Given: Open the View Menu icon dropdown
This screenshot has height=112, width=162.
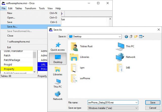Looking at the screenshot, I should coord(141,37).
